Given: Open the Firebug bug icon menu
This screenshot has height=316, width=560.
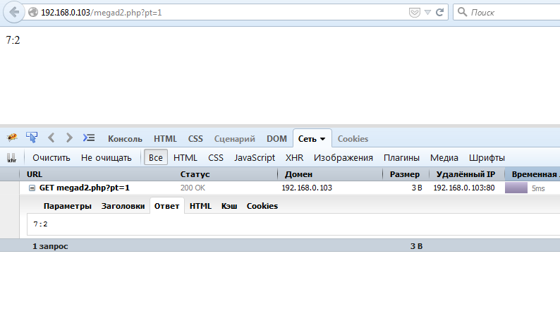Looking at the screenshot, I should point(12,138).
